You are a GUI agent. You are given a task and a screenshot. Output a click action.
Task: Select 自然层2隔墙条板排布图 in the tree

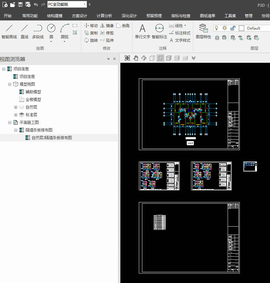click(x=52, y=138)
